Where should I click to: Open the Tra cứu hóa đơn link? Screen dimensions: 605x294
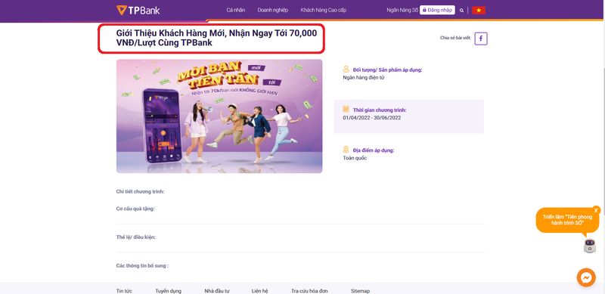tap(310, 291)
